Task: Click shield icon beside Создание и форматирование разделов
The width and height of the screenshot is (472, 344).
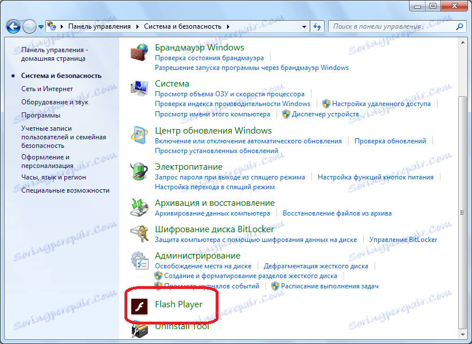Action: (158, 276)
